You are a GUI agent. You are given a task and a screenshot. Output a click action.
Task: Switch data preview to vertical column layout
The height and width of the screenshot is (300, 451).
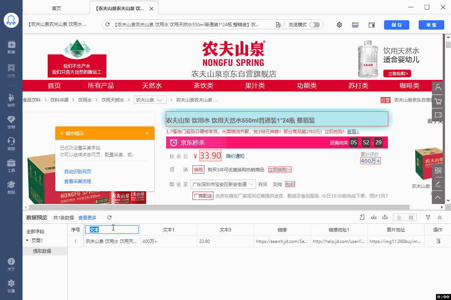tap(411, 217)
